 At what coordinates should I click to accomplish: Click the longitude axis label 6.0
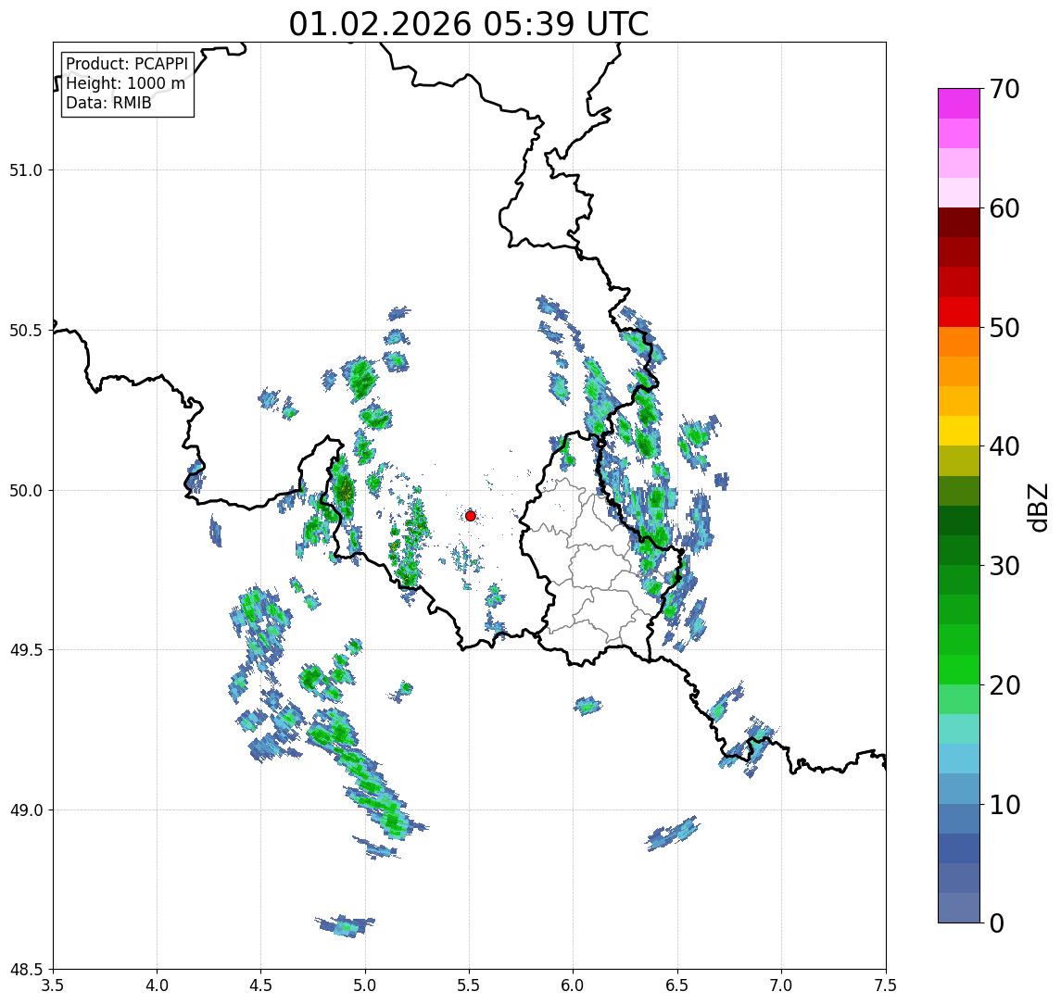(574, 985)
